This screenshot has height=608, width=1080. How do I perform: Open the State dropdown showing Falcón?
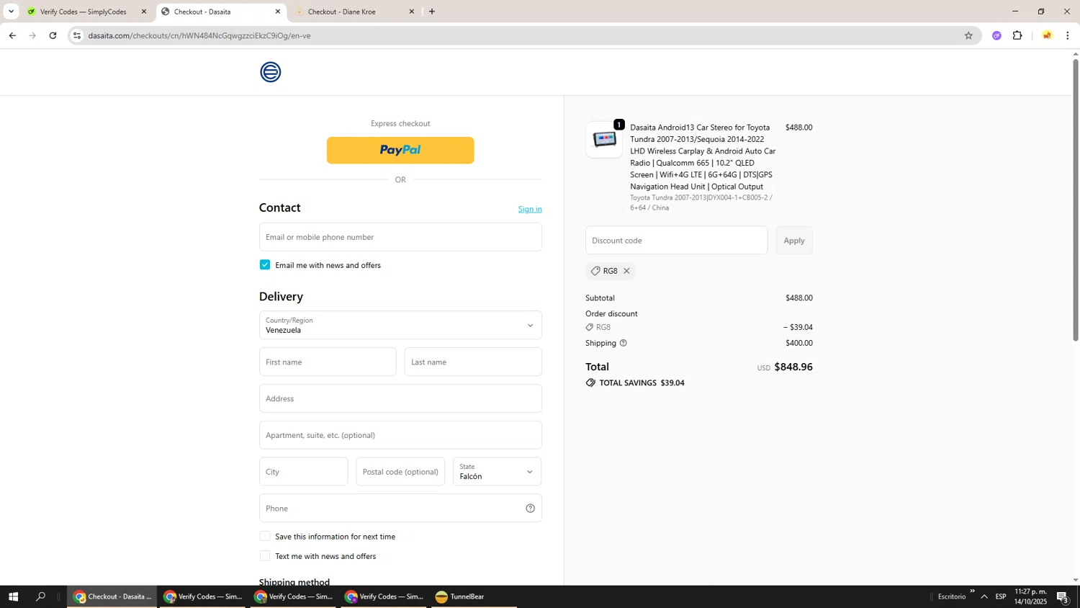497,472
